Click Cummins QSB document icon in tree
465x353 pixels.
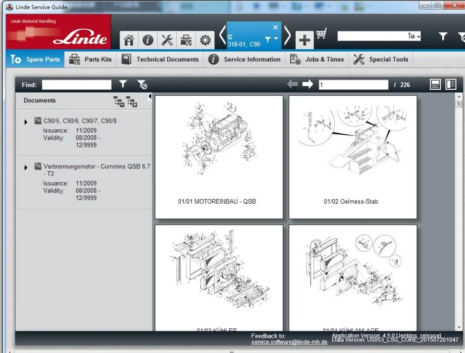(38, 167)
